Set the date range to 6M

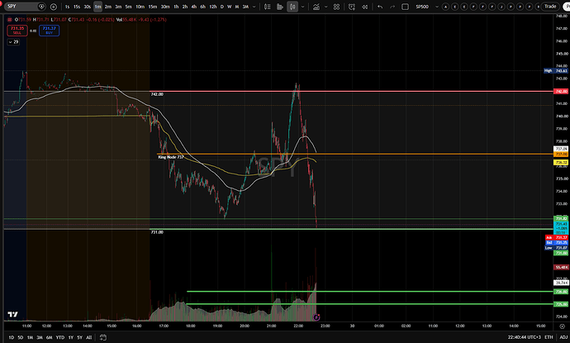[49, 337]
